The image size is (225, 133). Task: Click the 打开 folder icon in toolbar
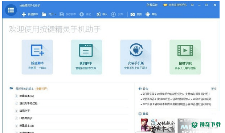[x=44, y=14]
